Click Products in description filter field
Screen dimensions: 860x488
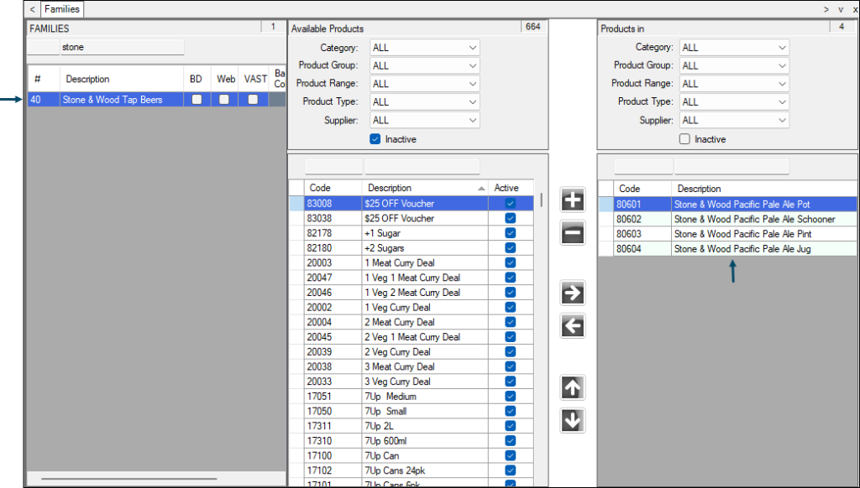tap(732, 167)
